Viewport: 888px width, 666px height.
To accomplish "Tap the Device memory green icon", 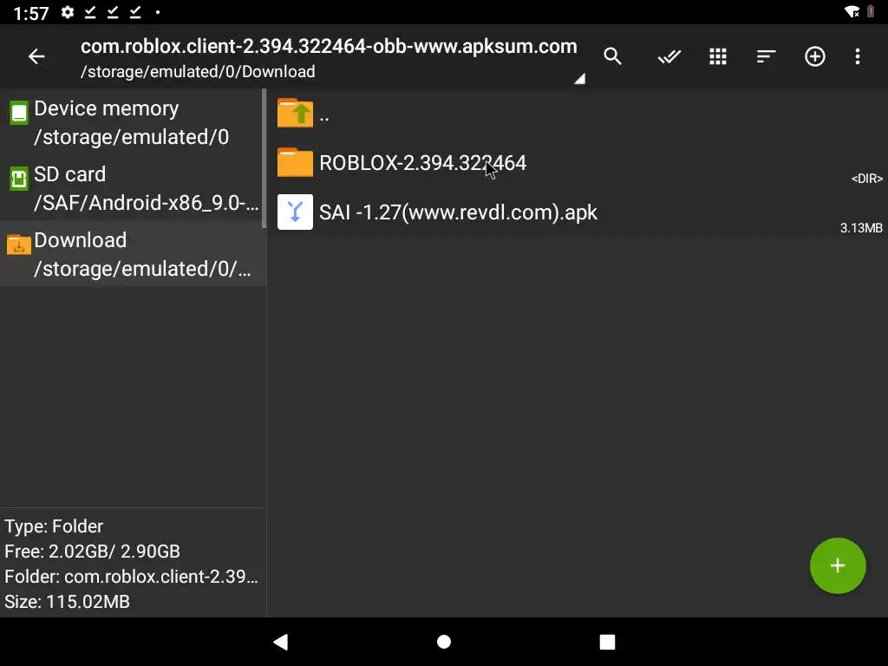I will [x=19, y=113].
